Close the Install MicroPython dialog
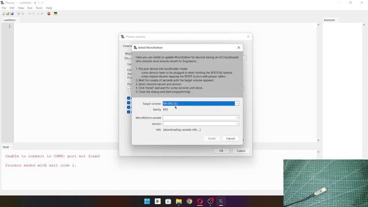This screenshot has width=368, height=207. 239,48
